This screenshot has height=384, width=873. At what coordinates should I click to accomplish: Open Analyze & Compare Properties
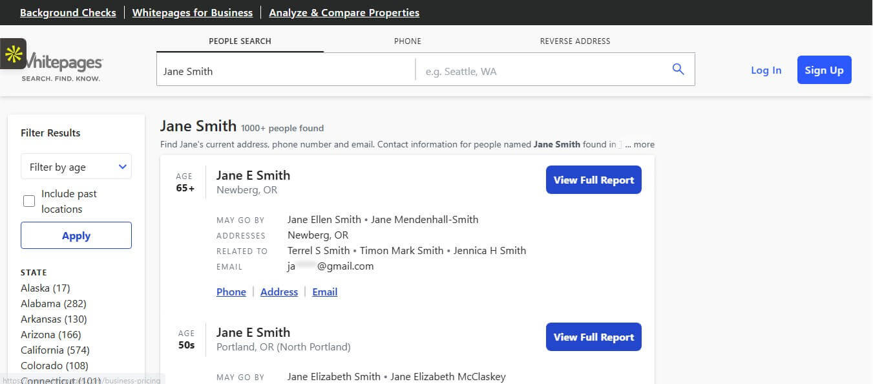pyautogui.click(x=344, y=12)
